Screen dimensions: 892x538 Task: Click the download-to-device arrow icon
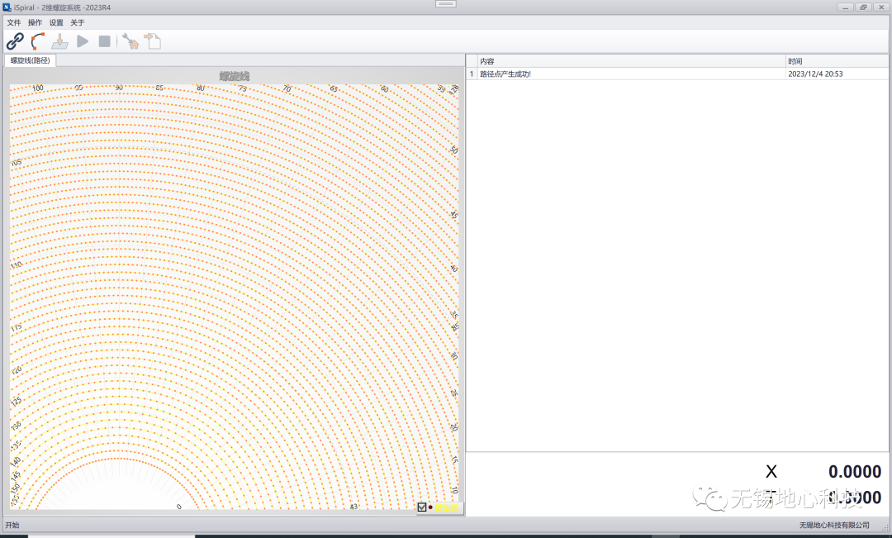(x=59, y=41)
